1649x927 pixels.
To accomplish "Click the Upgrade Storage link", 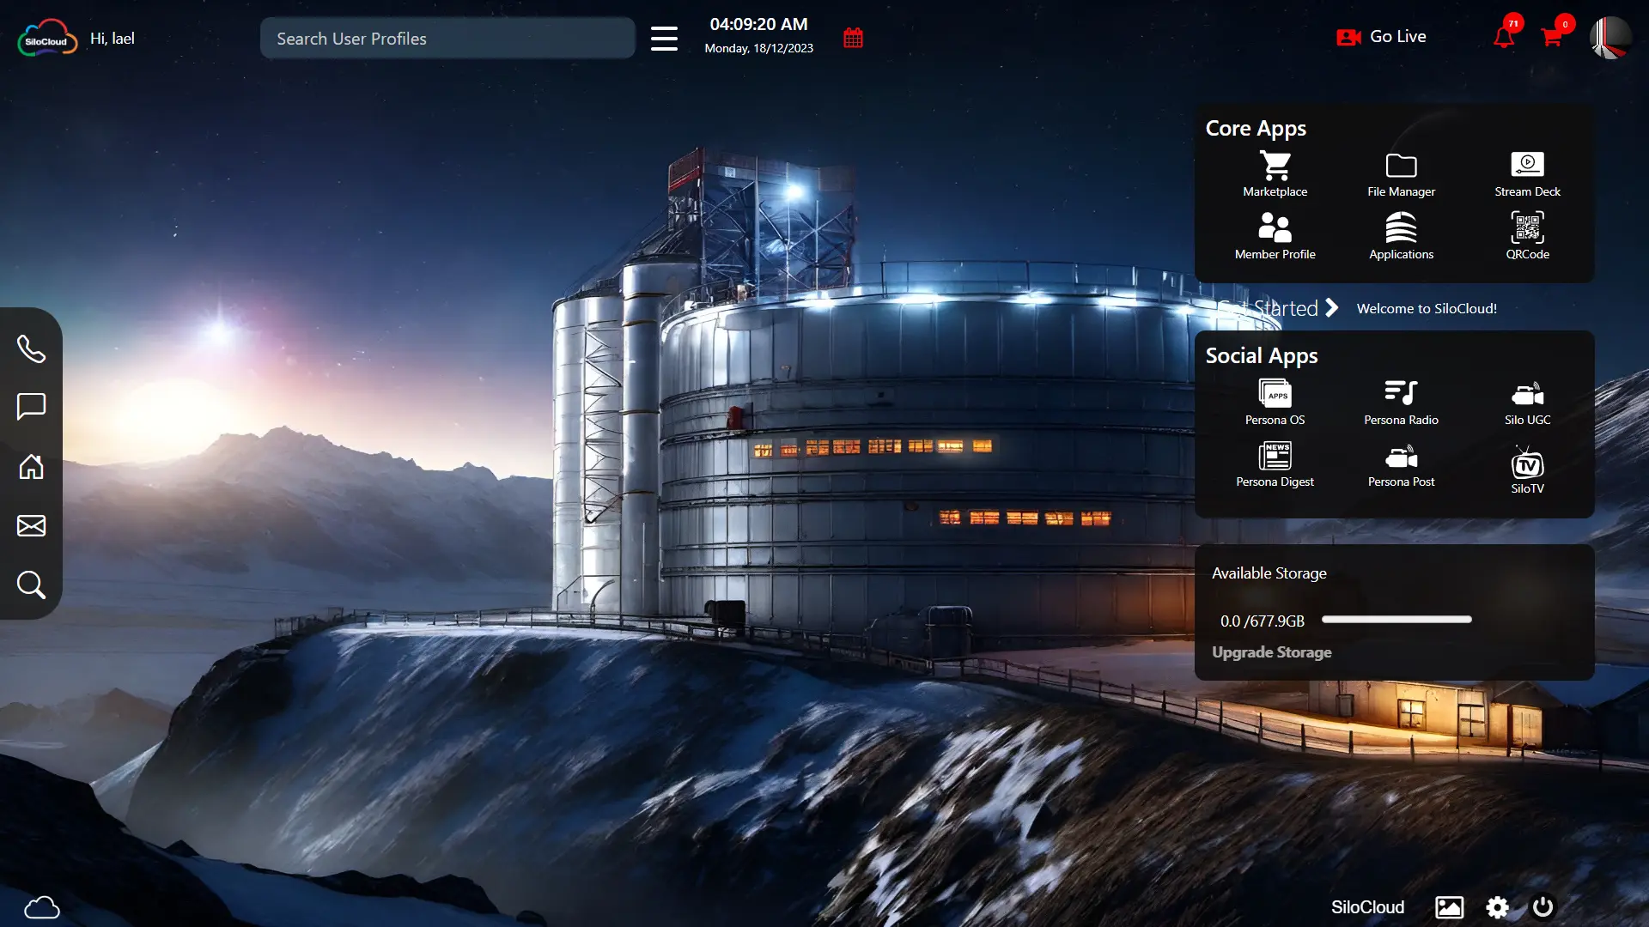I will (1271, 652).
